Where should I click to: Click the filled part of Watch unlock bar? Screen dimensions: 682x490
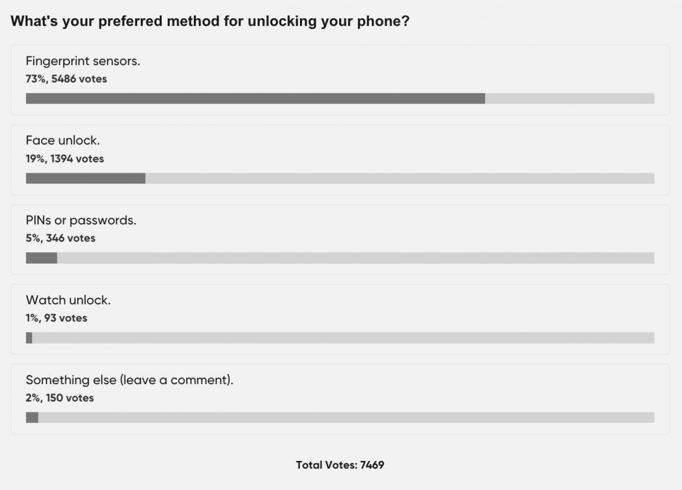point(29,338)
